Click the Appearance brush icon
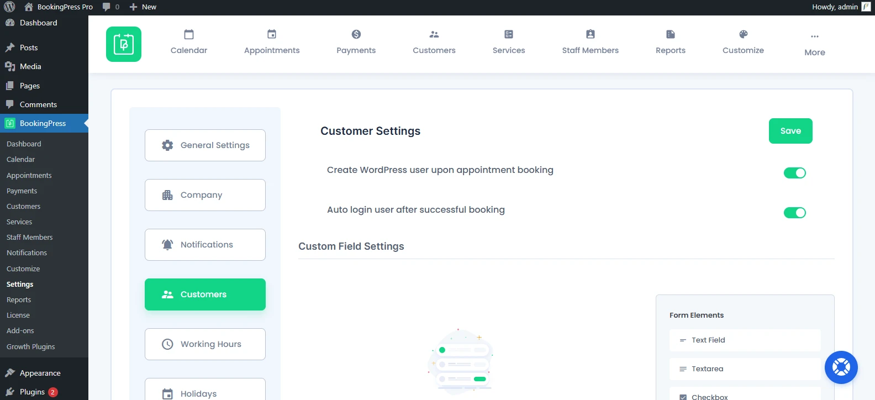 [10, 373]
